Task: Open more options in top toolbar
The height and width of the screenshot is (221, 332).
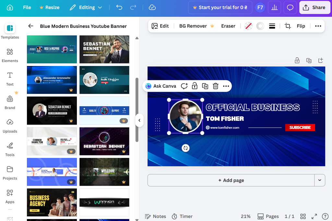Action: [x=318, y=26]
